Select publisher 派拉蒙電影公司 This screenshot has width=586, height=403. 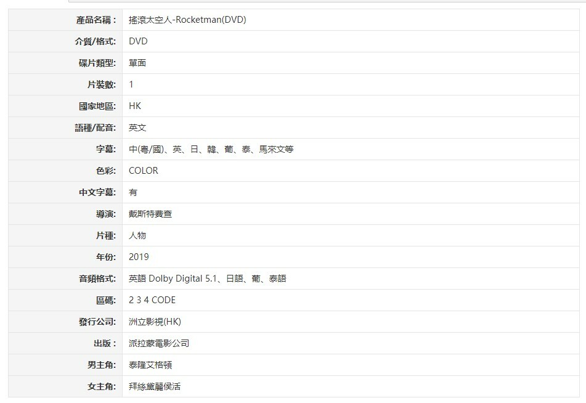tap(159, 344)
